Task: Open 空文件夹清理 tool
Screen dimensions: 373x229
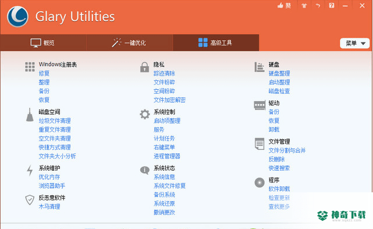Action: pos(55,139)
